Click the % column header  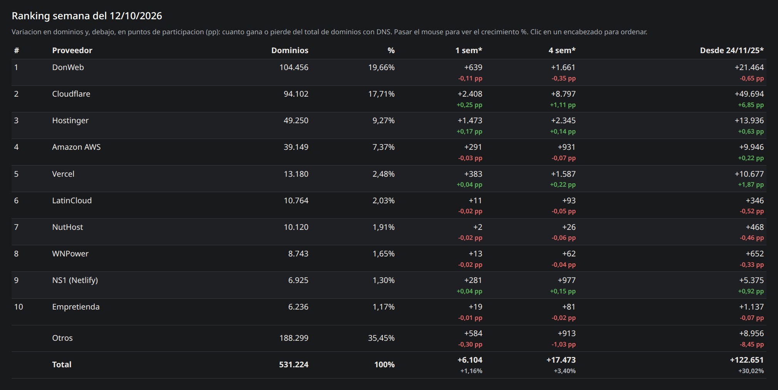(391, 50)
